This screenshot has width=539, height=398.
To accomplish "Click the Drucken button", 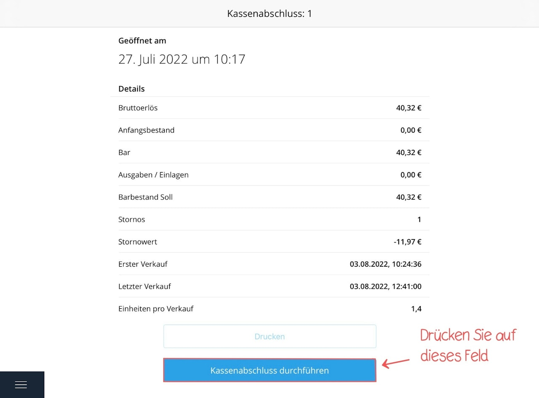I will pos(269,336).
